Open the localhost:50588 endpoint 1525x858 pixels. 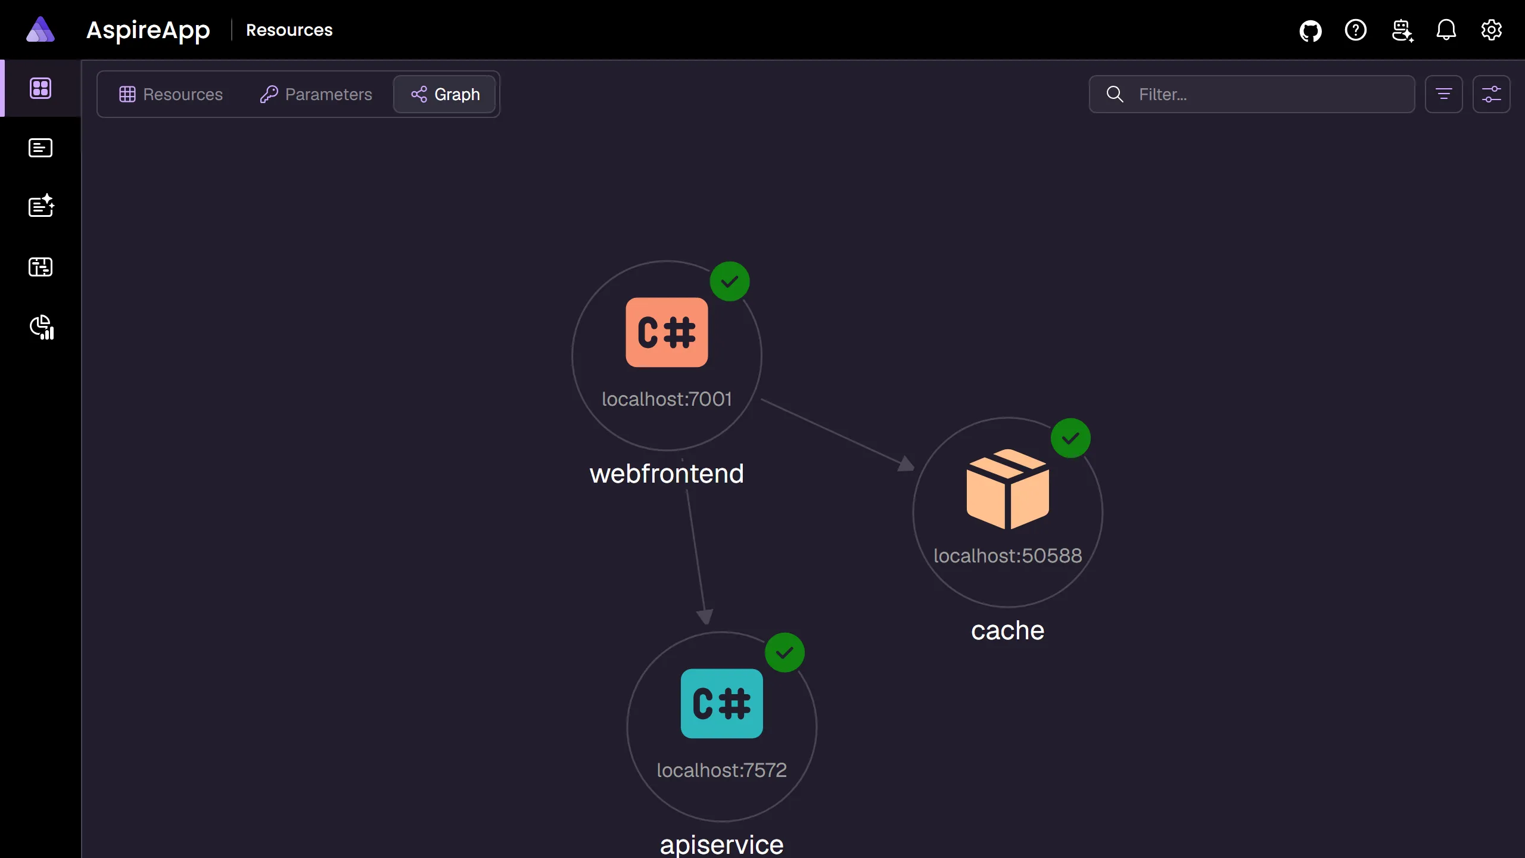1007,556
